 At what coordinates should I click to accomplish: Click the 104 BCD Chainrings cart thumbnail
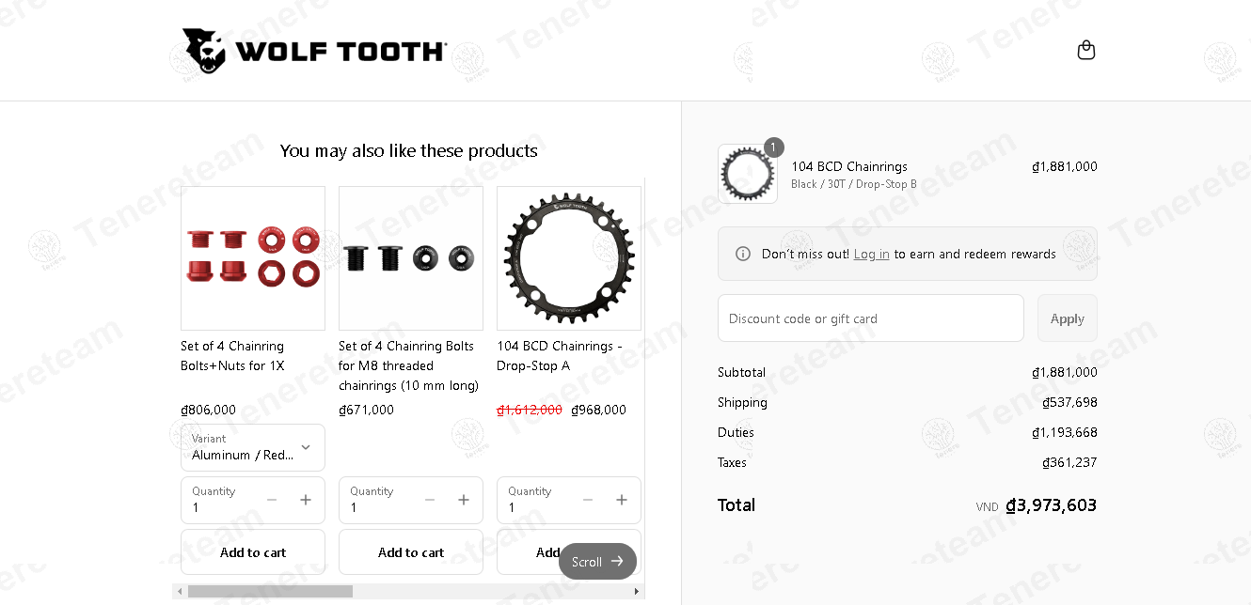[748, 174]
